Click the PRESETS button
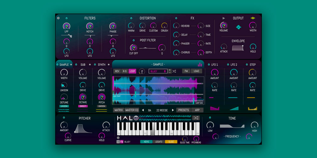 (183, 110)
